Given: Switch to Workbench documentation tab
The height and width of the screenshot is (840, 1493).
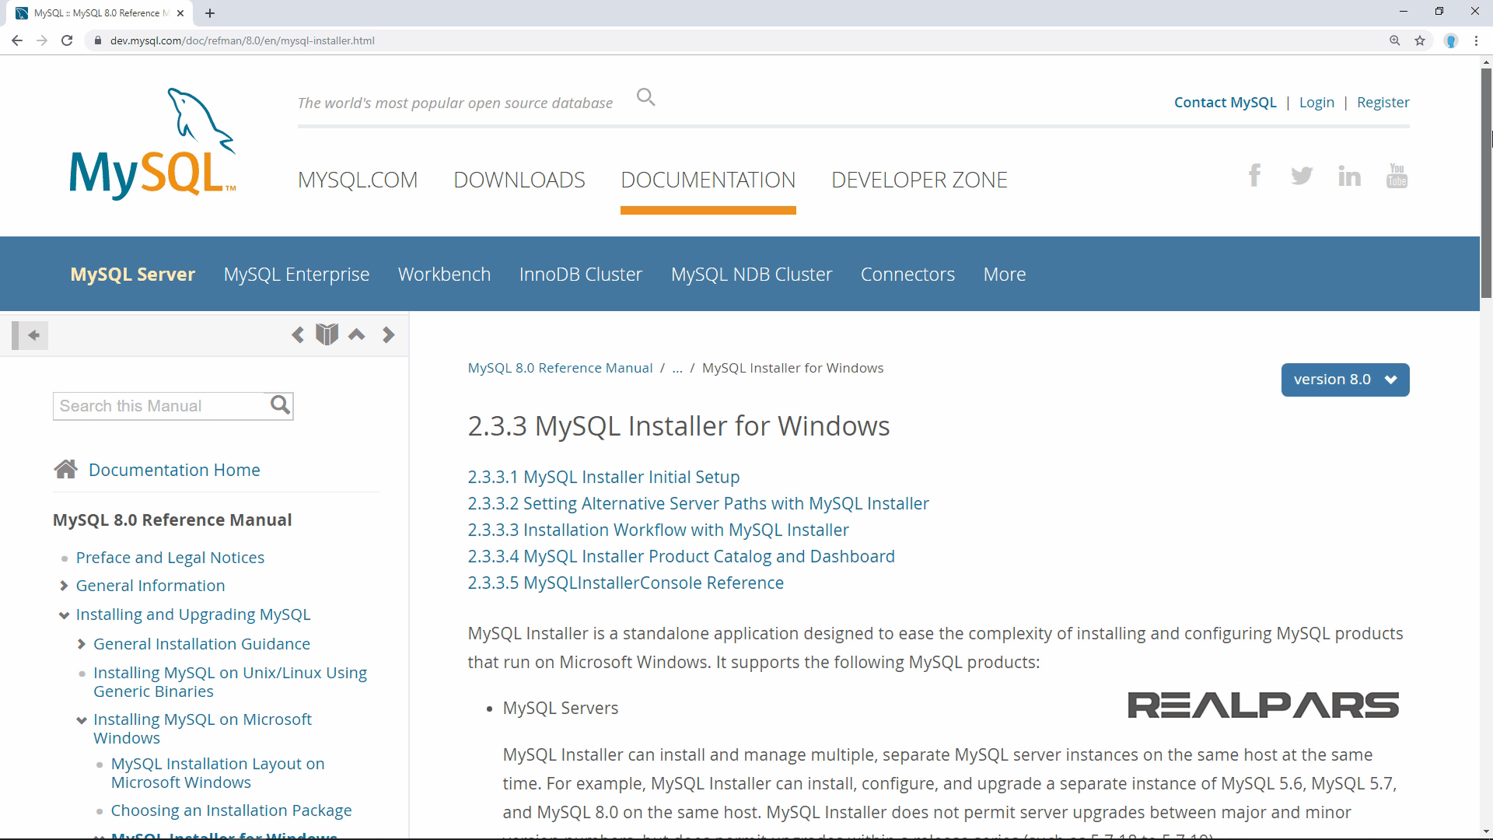Looking at the screenshot, I should 444,275.
